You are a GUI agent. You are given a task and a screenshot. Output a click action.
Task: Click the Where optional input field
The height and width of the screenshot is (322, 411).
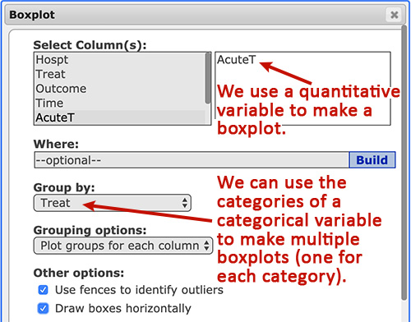click(x=192, y=160)
